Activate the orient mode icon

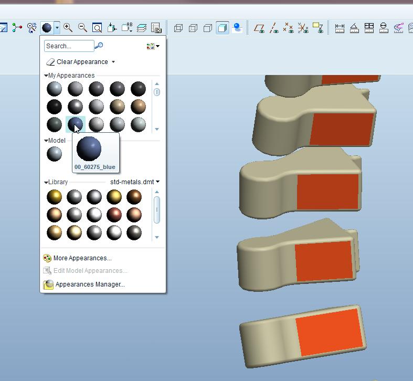tap(31, 28)
